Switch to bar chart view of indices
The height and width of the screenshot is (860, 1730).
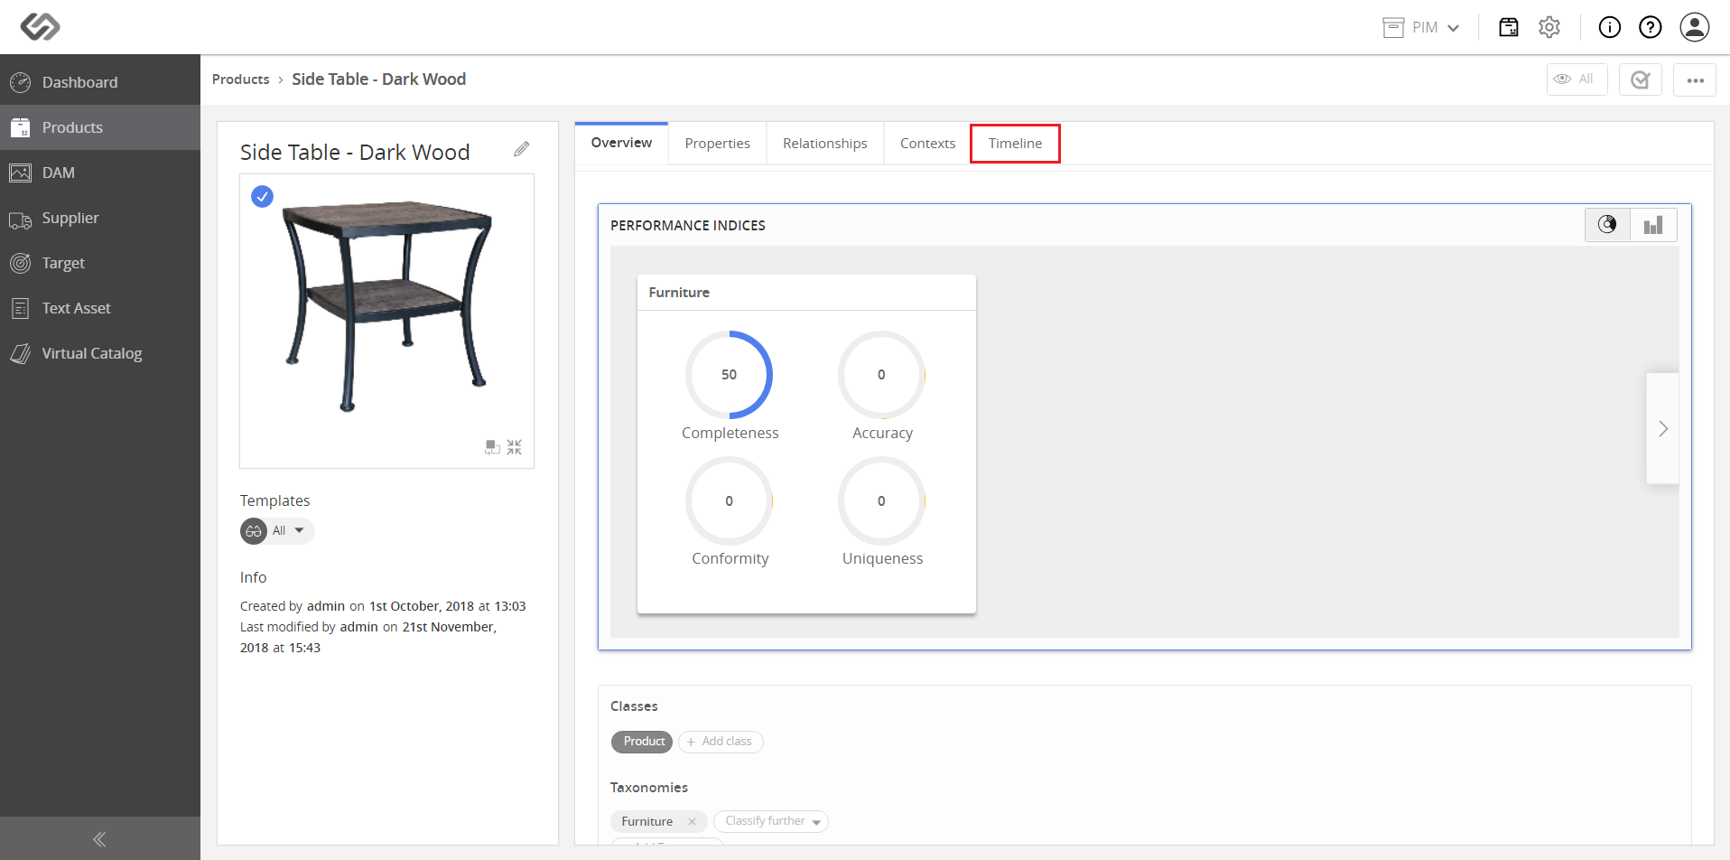coord(1653,225)
